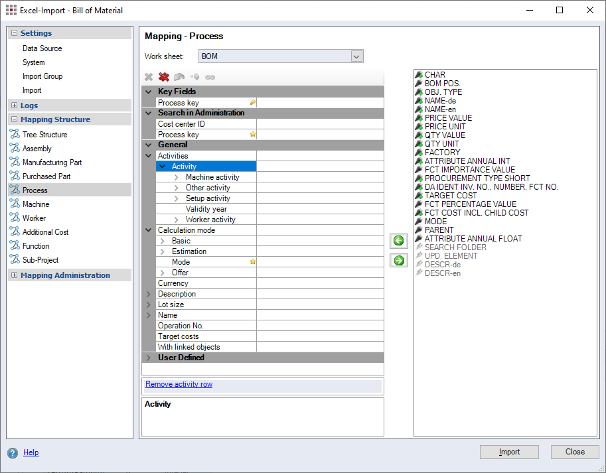Click the red delete-all-mappings icon
Viewport: 606px width, 473px height.
point(164,77)
